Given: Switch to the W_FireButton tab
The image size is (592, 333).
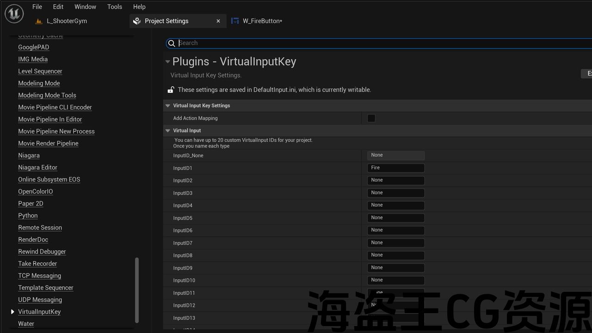Looking at the screenshot, I should click(x=262, y=21).
